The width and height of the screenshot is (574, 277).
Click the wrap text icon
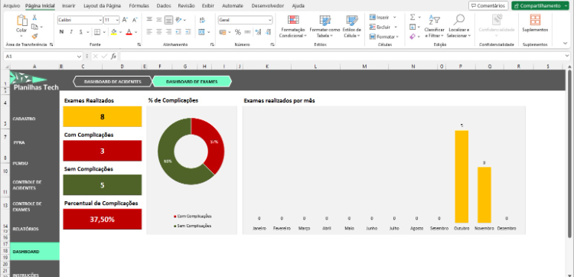[x=202, y=20]
